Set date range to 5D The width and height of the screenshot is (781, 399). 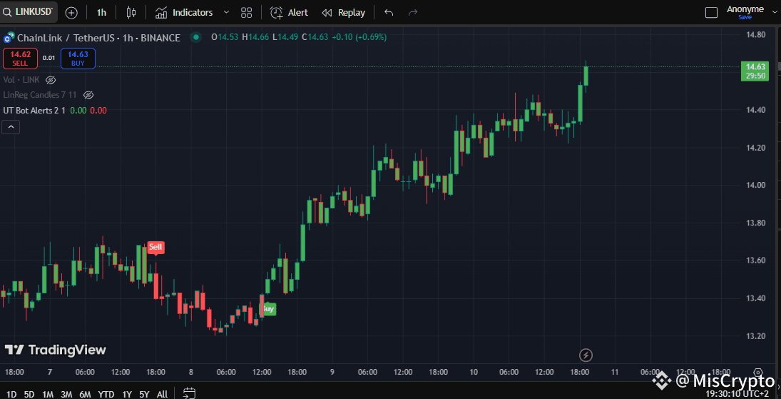29,394
